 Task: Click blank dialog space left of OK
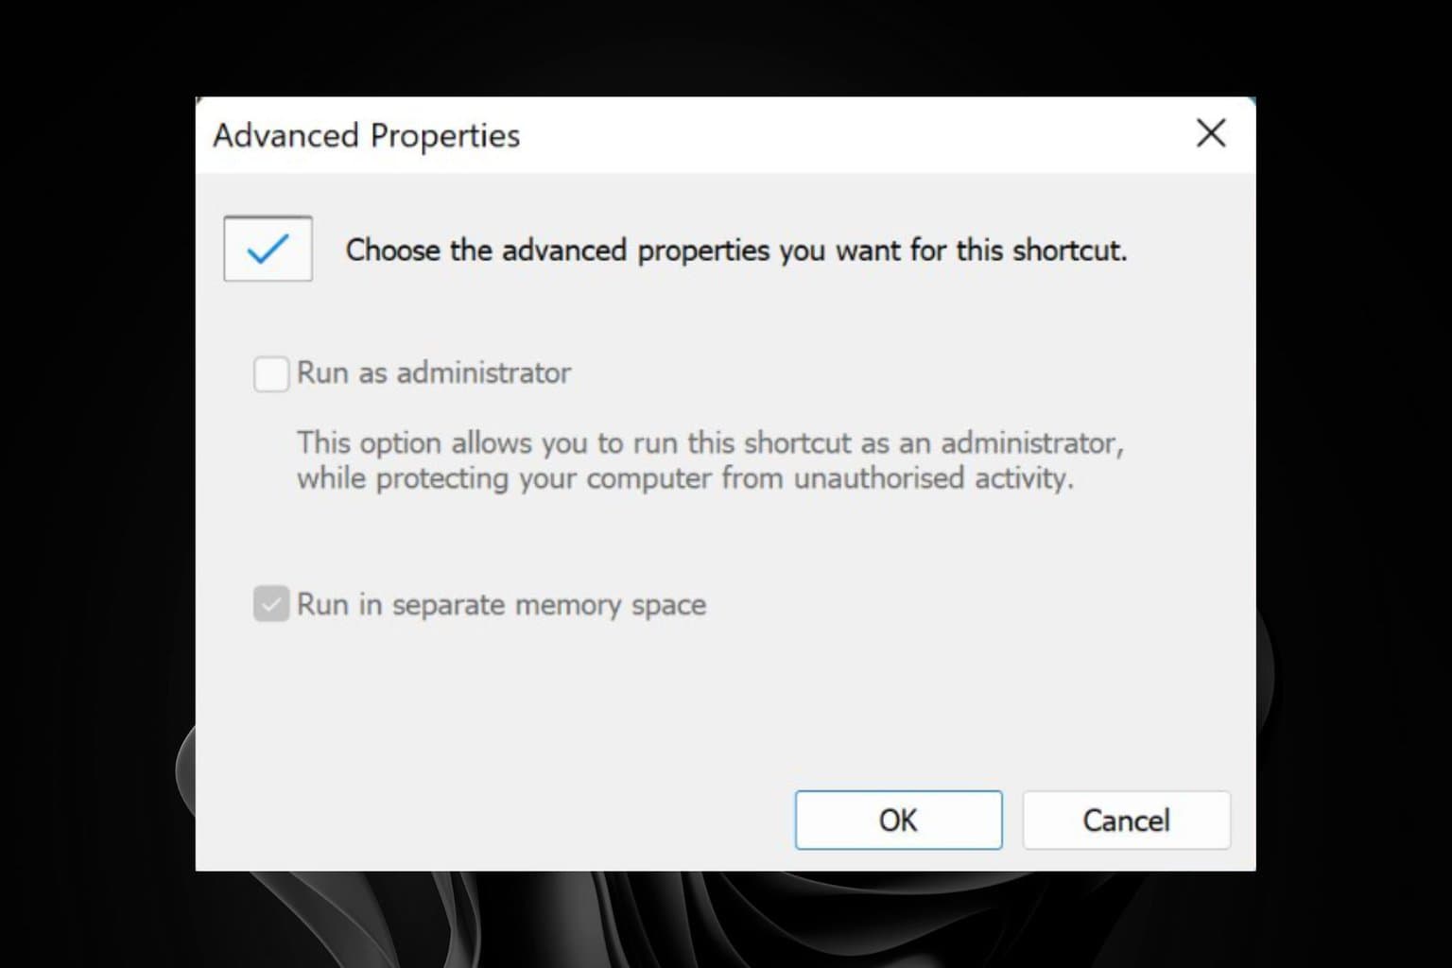[x=492, y=820]
